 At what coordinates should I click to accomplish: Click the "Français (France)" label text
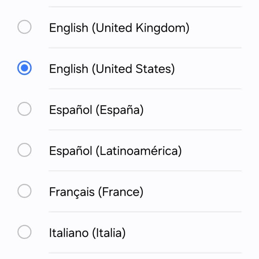click(x=96, y=192)
